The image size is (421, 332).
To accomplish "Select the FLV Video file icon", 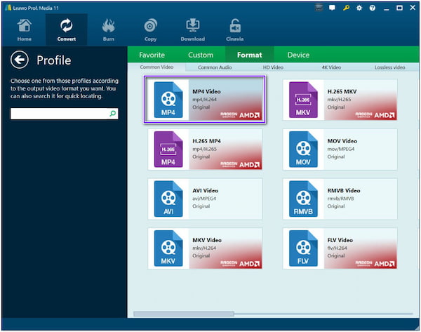I will pos(303,248).
